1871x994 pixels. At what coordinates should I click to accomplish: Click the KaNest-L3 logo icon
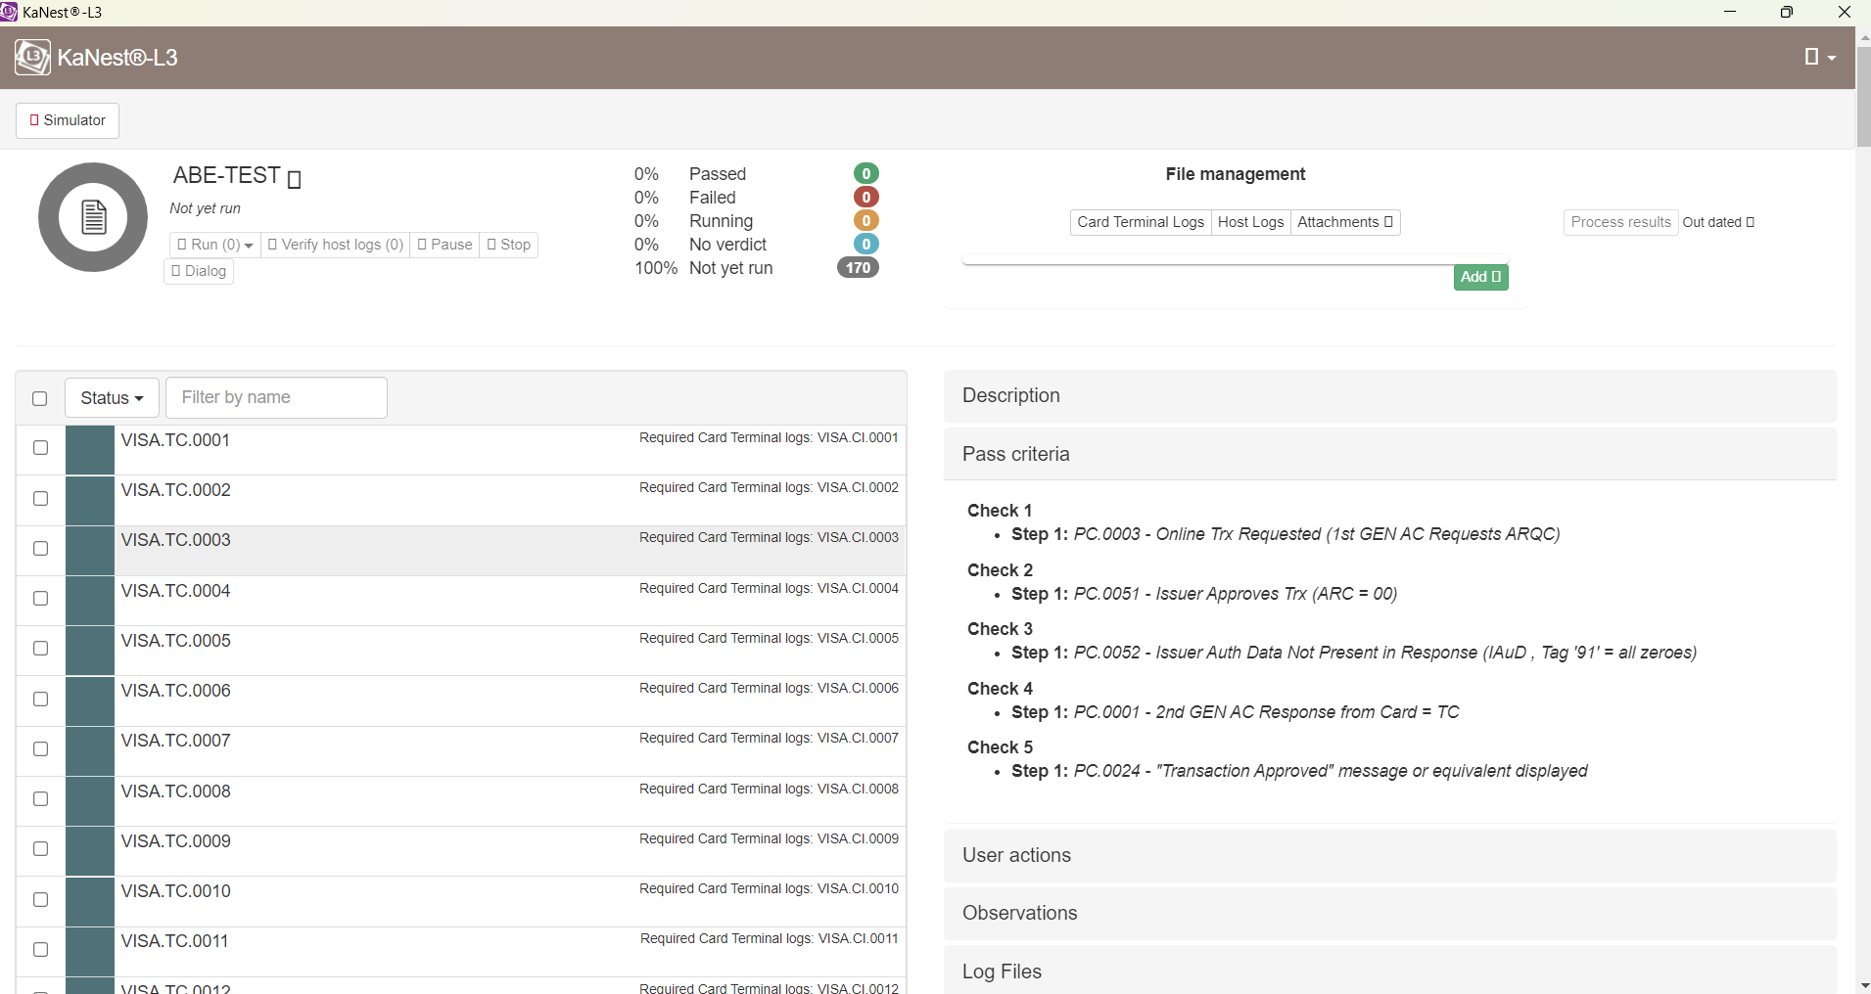tap(32, 58)
